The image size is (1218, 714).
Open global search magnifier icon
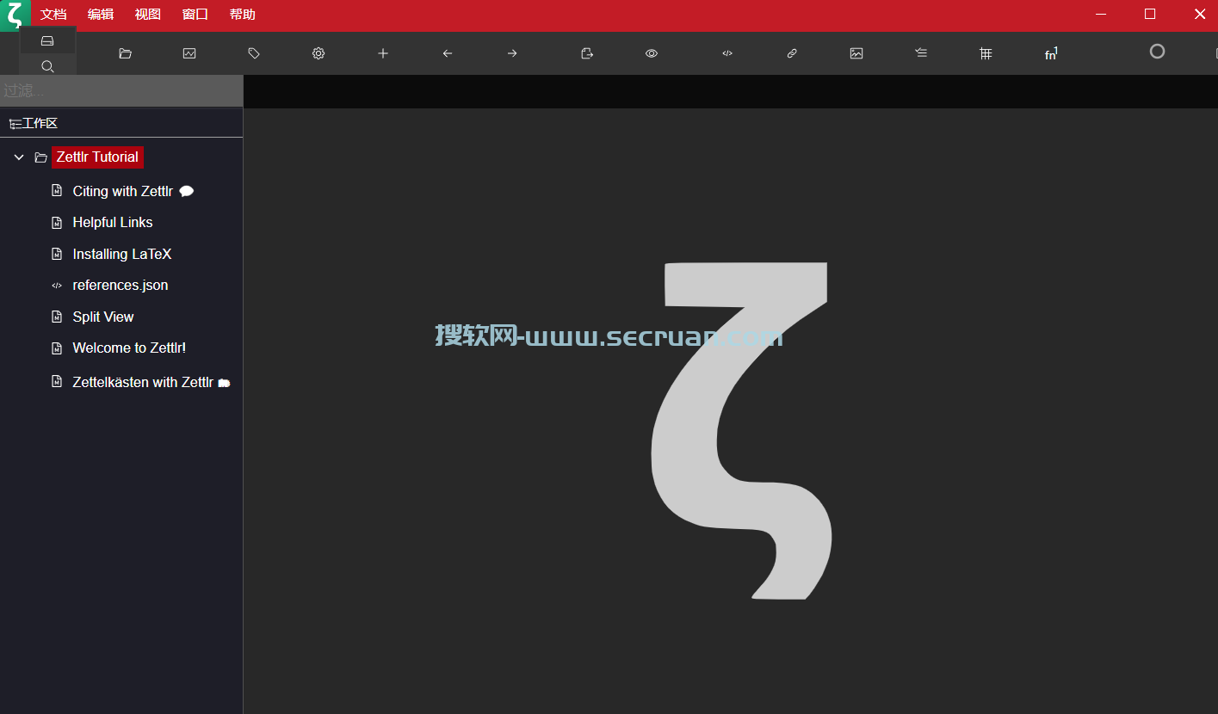click(x=47, y=66)
